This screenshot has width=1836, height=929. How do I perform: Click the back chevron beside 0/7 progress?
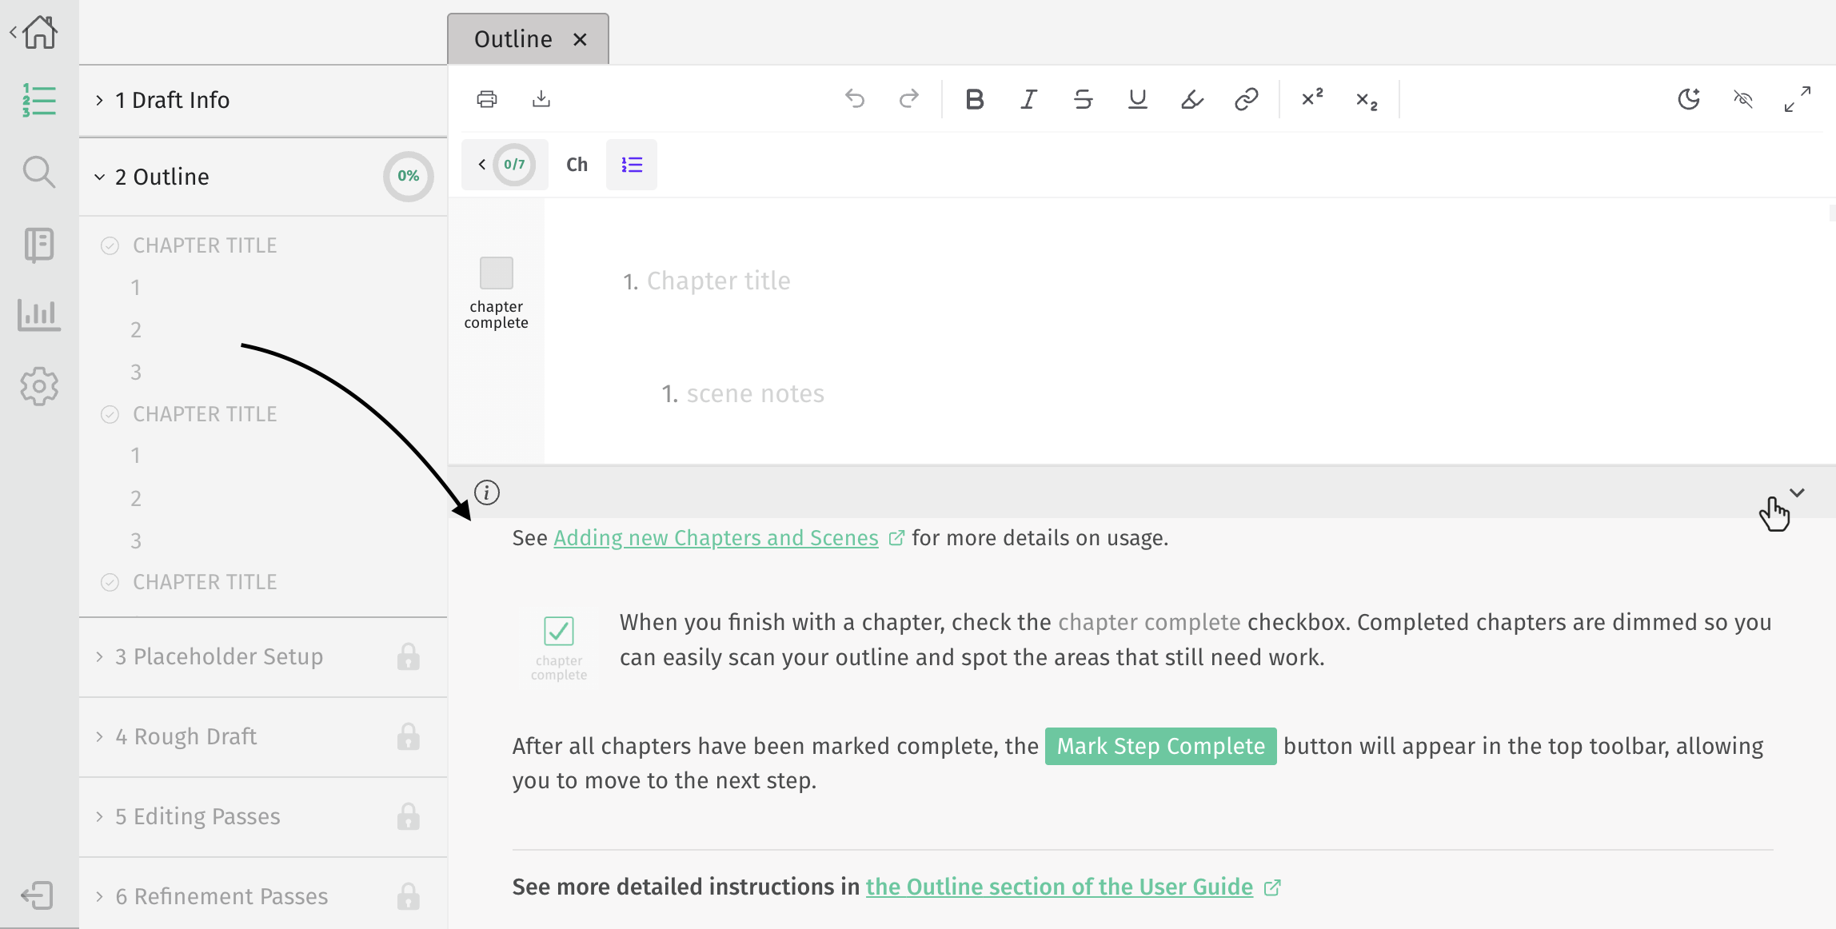482,165
